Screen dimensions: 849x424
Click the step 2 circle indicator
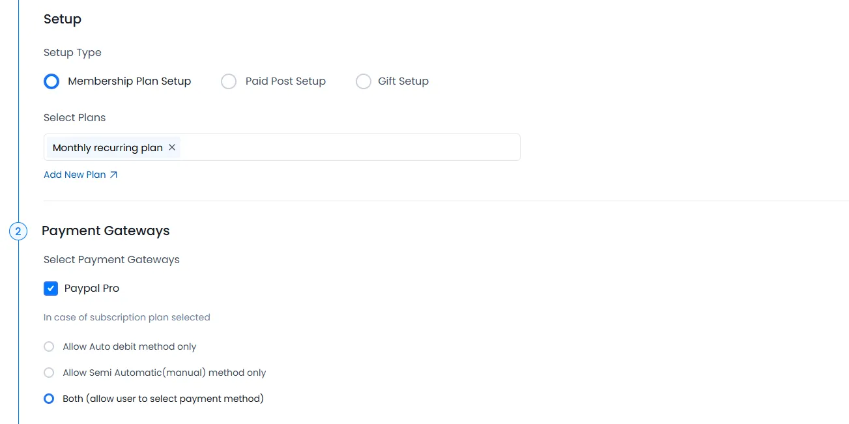tap(18, 231)
